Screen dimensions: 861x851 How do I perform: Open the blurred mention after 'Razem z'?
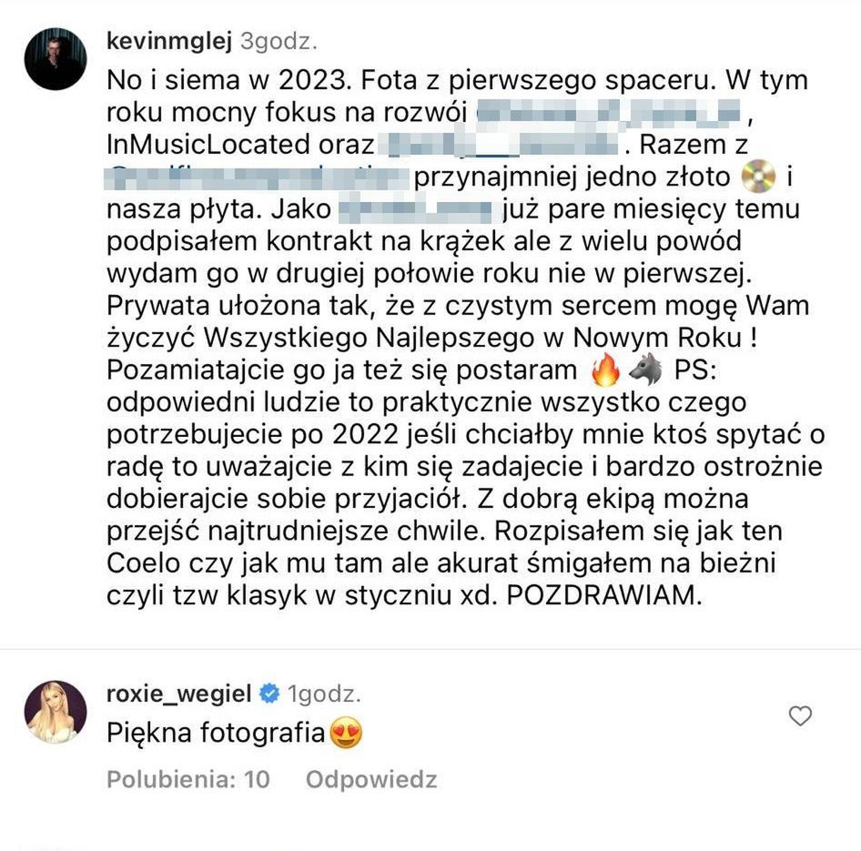[257, 177]
